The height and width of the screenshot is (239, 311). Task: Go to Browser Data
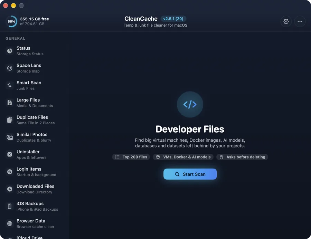tap(34, 223)
